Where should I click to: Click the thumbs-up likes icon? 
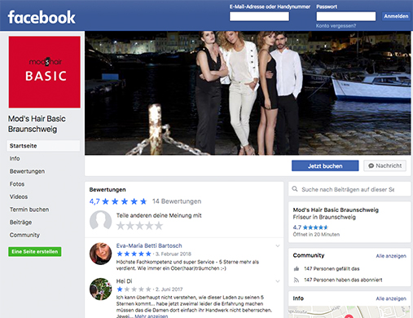coord(297,268)
